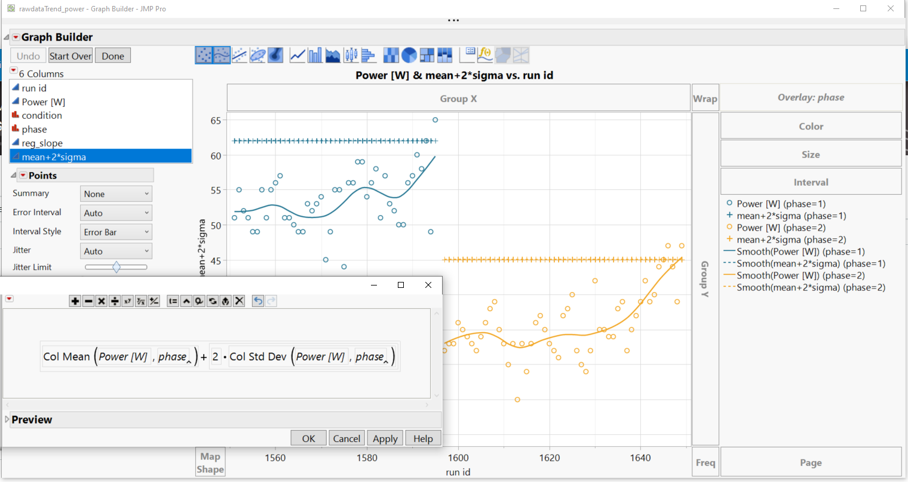This screenshot has height=482, width=908.
Task: Click the Done button
Action: pos(112,55)
